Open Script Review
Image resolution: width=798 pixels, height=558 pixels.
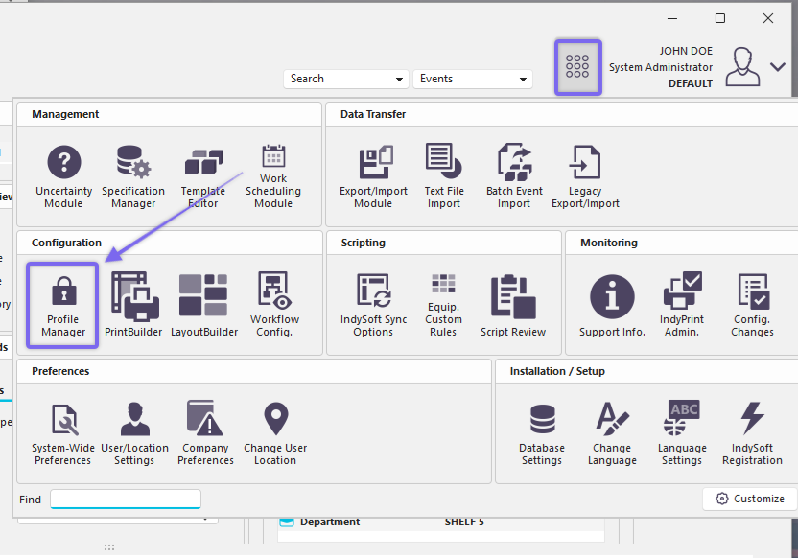coord(513,305)
